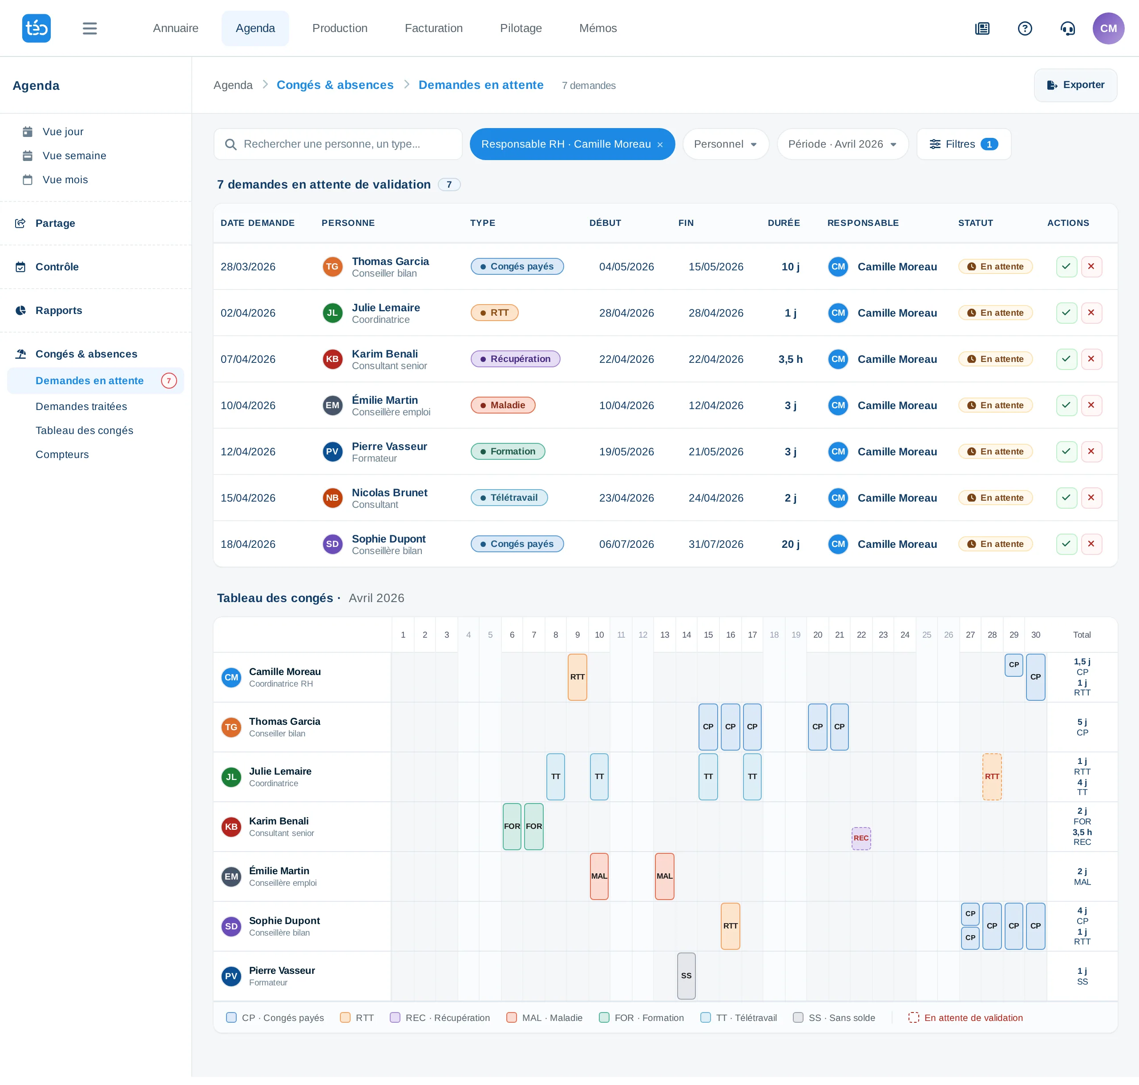Image resolution: width=1139 pixels, height=1085 pixels.
Task: Focus the person or type search field
Action: [338, 144]
